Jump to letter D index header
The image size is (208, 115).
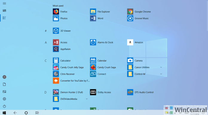tap(45, 92)
